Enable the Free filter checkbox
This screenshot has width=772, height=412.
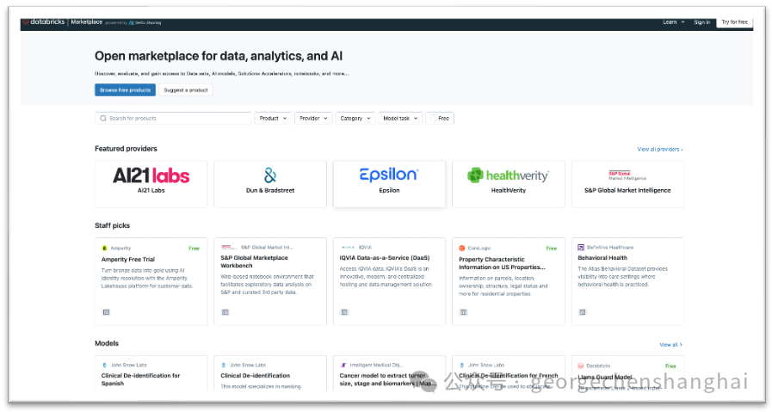click(x=433, y=118)
